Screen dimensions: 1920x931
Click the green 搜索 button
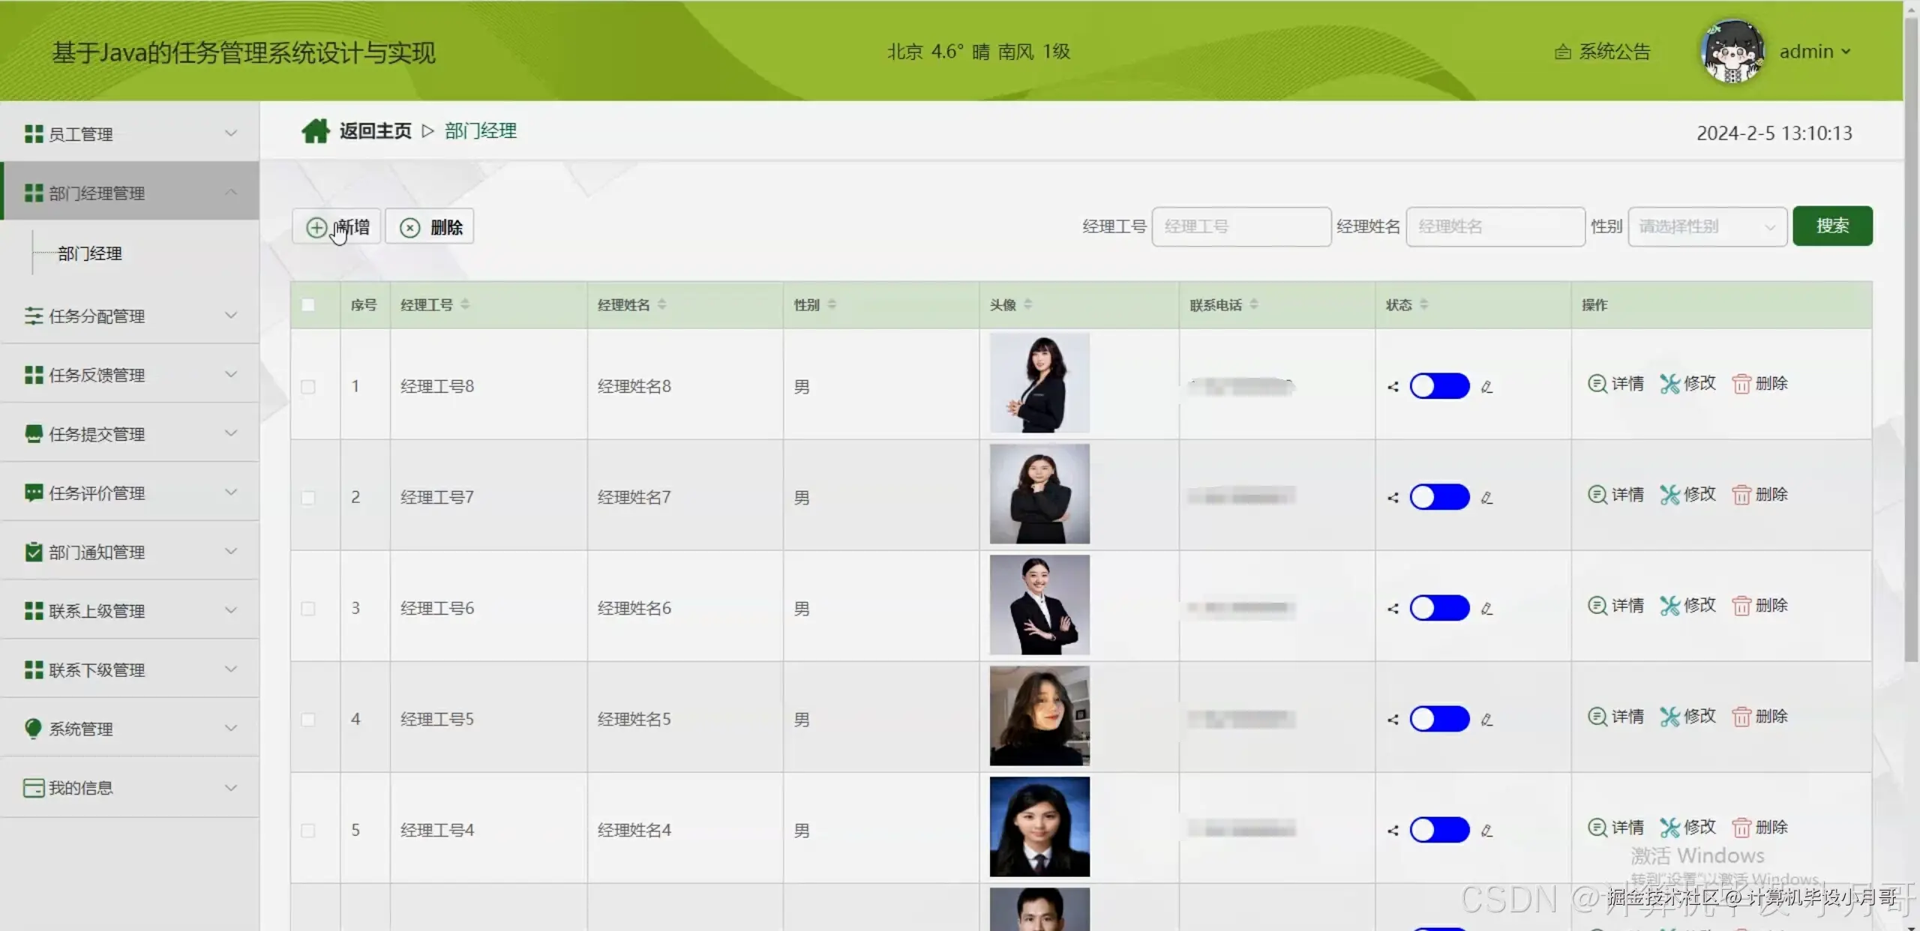click(1831, 226)
